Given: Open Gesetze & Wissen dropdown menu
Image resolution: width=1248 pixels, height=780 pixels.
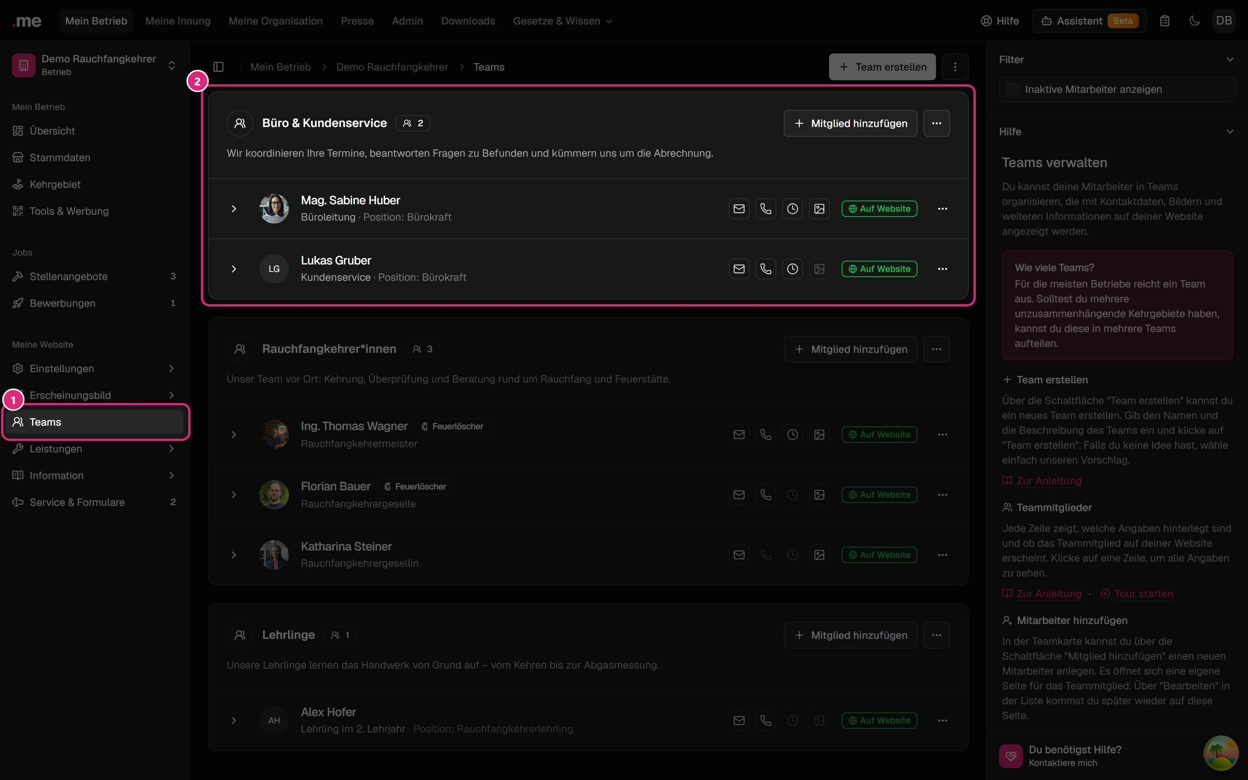Looking at the screenshot, I should [x=563, y=21].
